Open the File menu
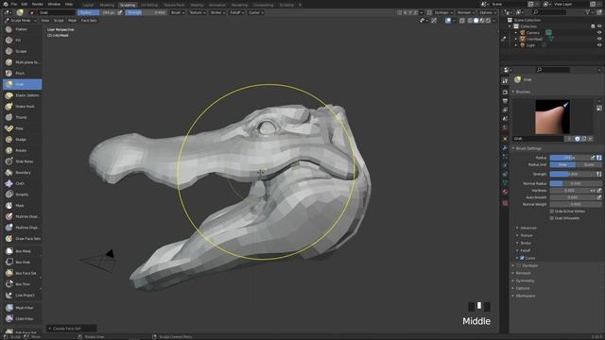The width and height of the screenshot is (605, 340). 14,4
